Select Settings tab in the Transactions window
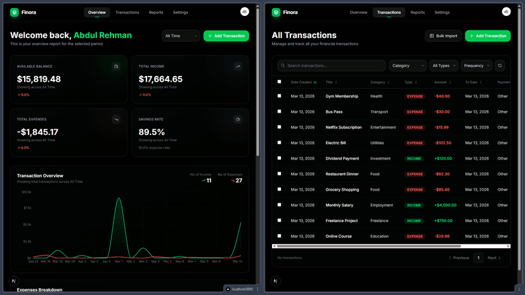The height and width of the screenshot is (295, 525). 442,13
